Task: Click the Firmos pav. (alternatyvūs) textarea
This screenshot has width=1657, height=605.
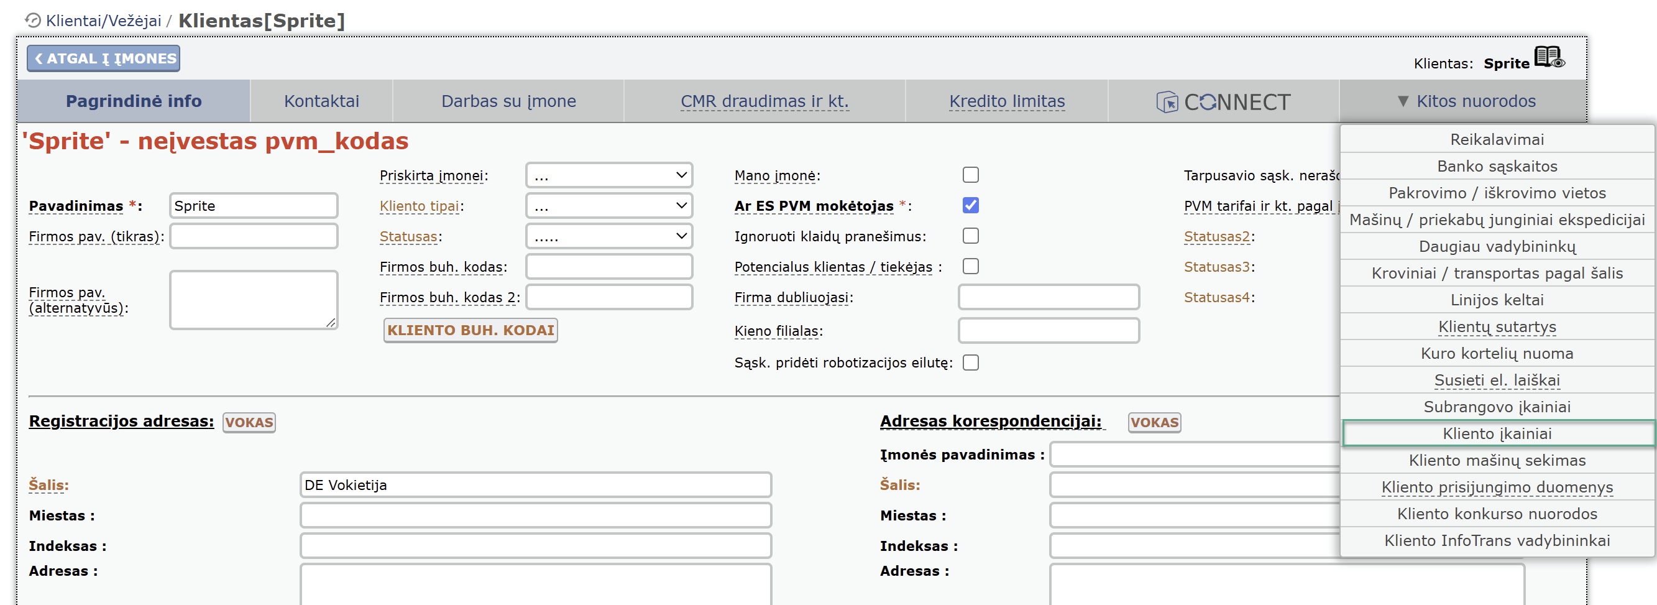Action: (254, 300)
